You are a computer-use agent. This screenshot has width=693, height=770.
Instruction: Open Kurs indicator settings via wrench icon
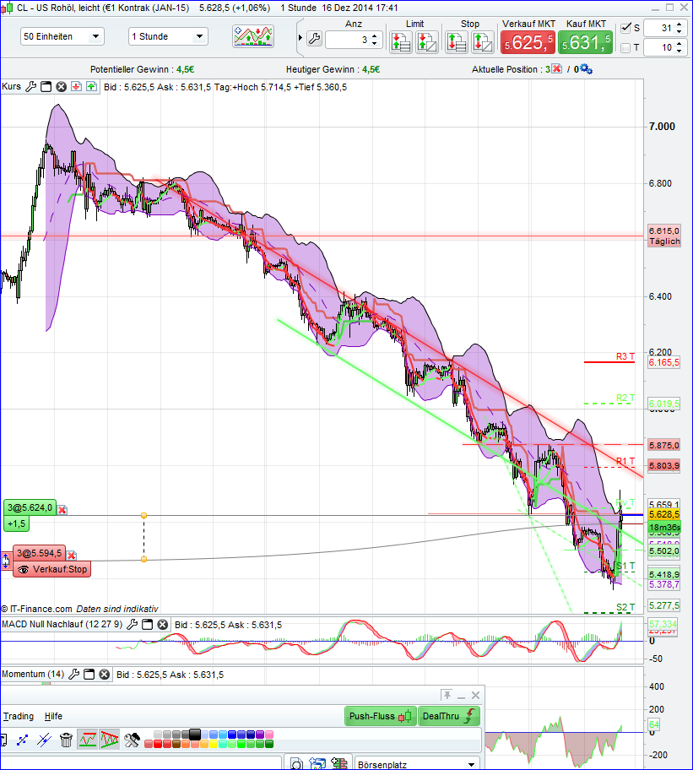[30, 86]
